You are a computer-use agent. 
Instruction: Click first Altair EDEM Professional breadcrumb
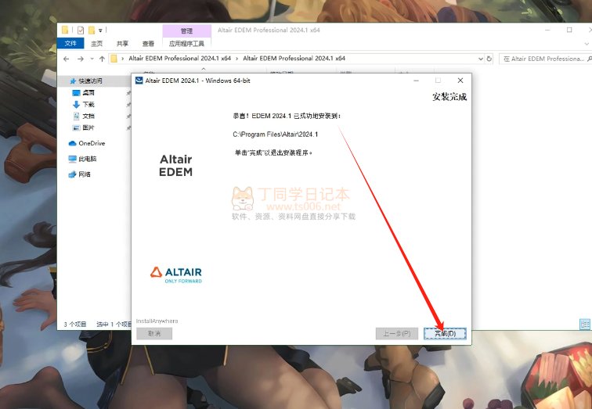click(180, 59)
